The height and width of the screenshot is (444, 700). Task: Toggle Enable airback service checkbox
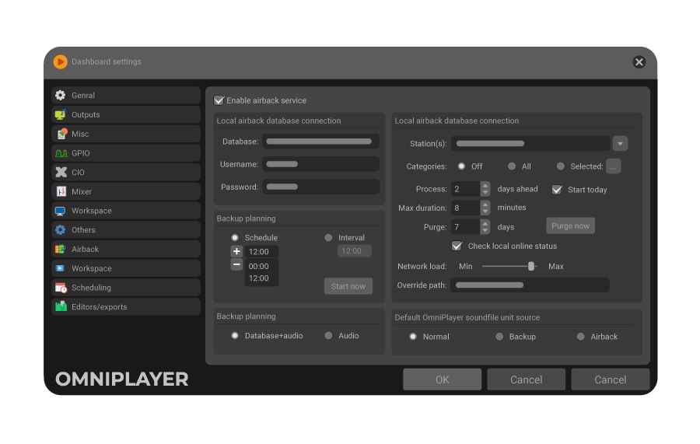219,100
